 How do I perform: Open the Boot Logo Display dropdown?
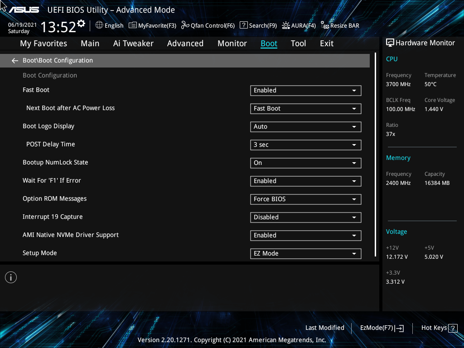305,126
